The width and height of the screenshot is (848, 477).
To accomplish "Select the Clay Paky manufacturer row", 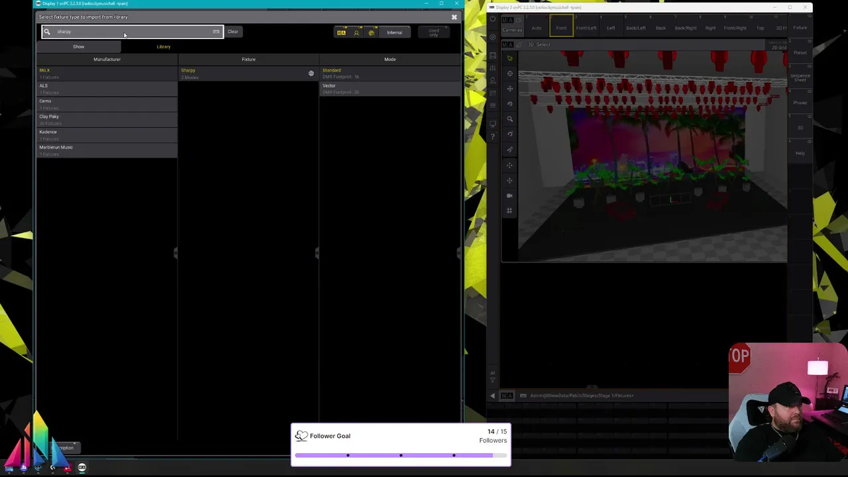I will pos(107,119).
